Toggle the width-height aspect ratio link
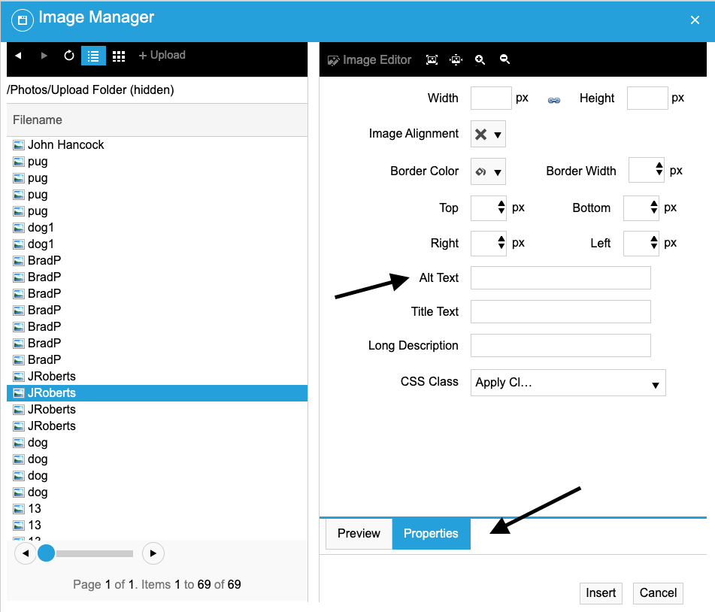The height and width of the screenshot is (612, 715). click(554, 98)
